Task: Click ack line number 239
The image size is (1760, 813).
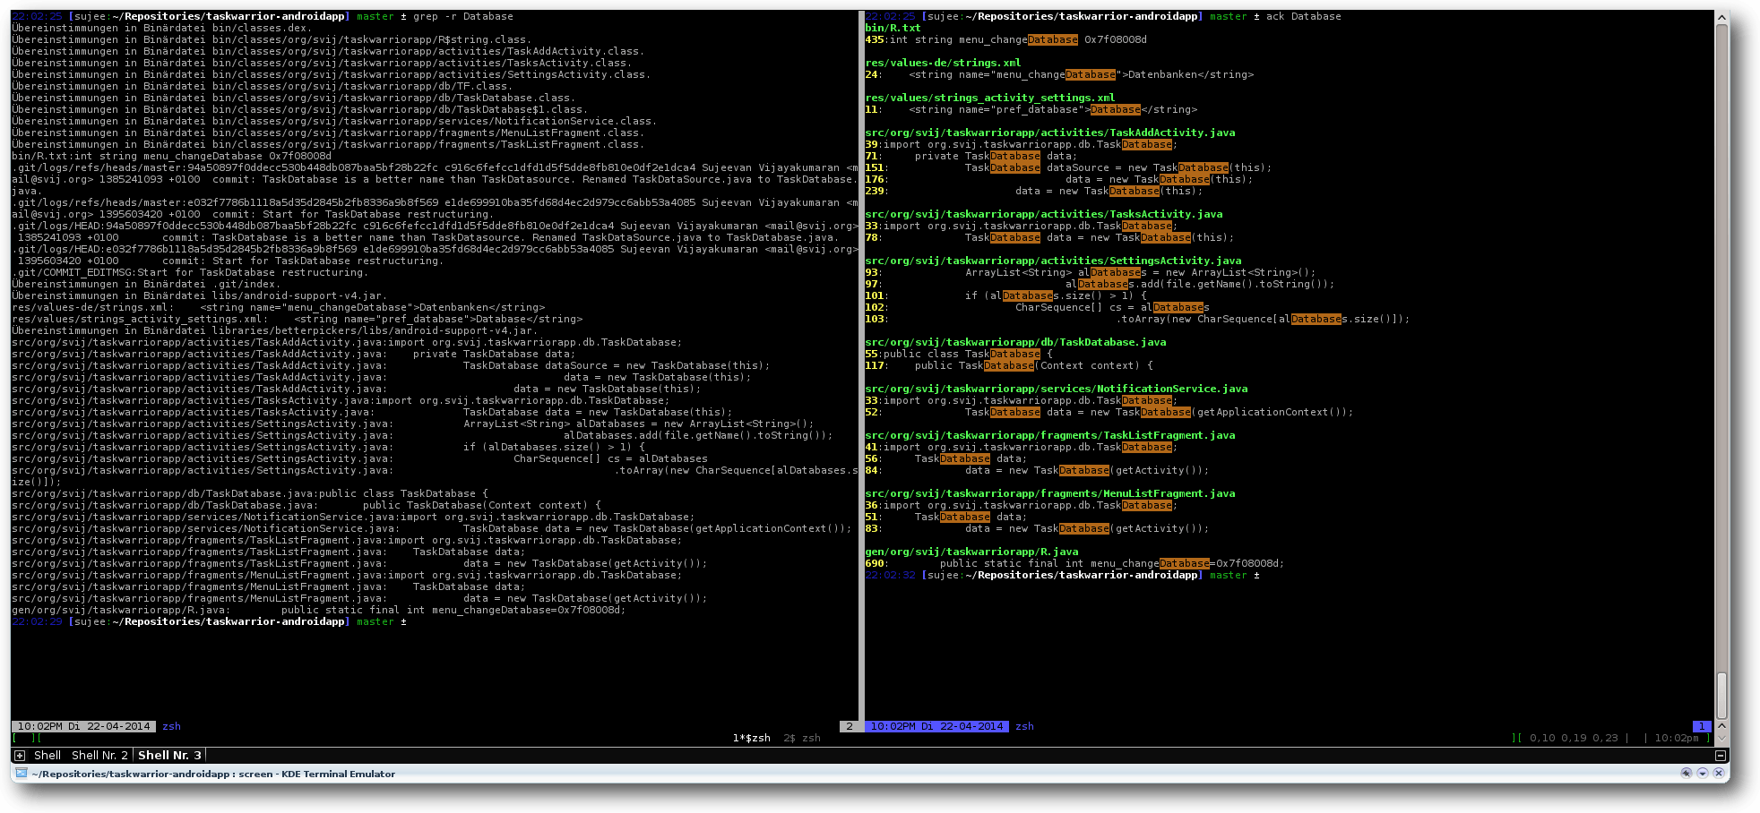Action: tap(875, 191)
